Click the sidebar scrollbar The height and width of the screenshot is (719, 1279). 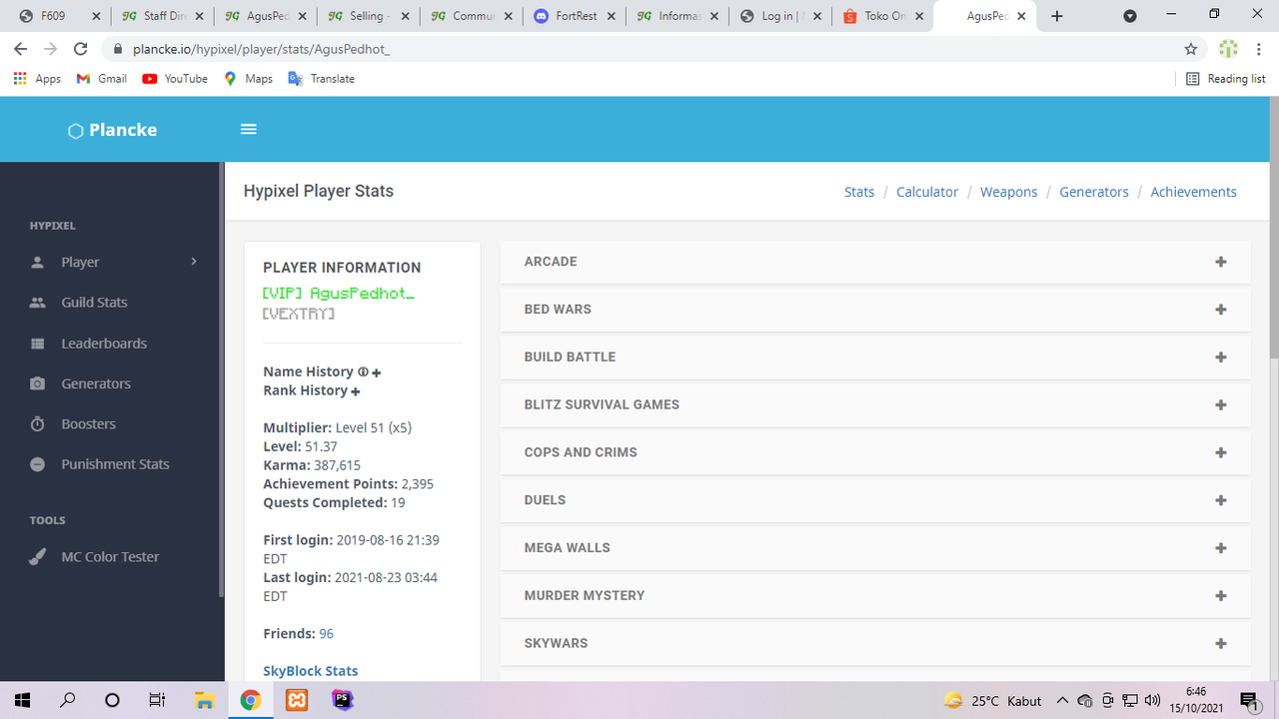click(221, 379)
